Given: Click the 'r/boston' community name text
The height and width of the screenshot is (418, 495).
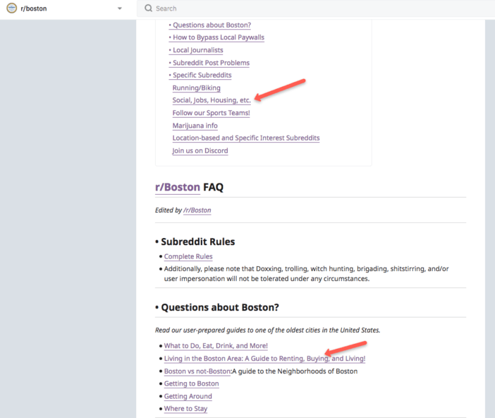Looking at the screenshot, I should coord(34,8).
